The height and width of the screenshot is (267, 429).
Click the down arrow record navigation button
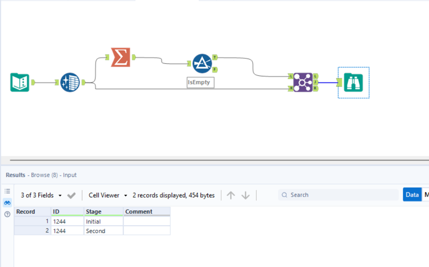(x=245, y=194)
